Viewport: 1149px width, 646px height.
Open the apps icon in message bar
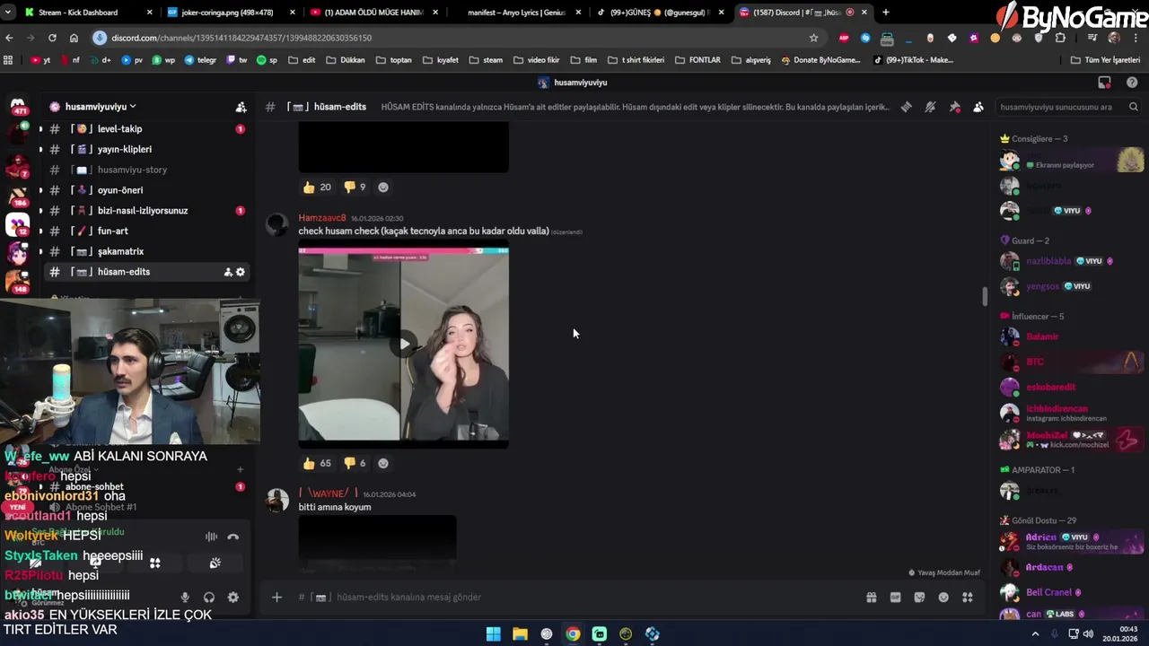(968, 598)
